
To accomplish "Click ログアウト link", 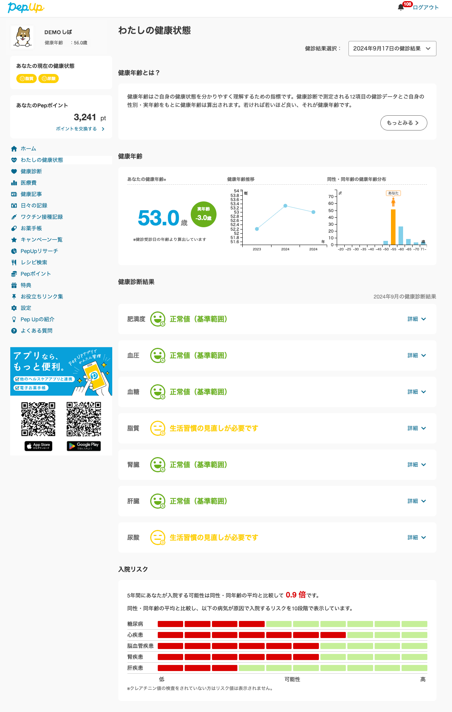I will point(426,8).
